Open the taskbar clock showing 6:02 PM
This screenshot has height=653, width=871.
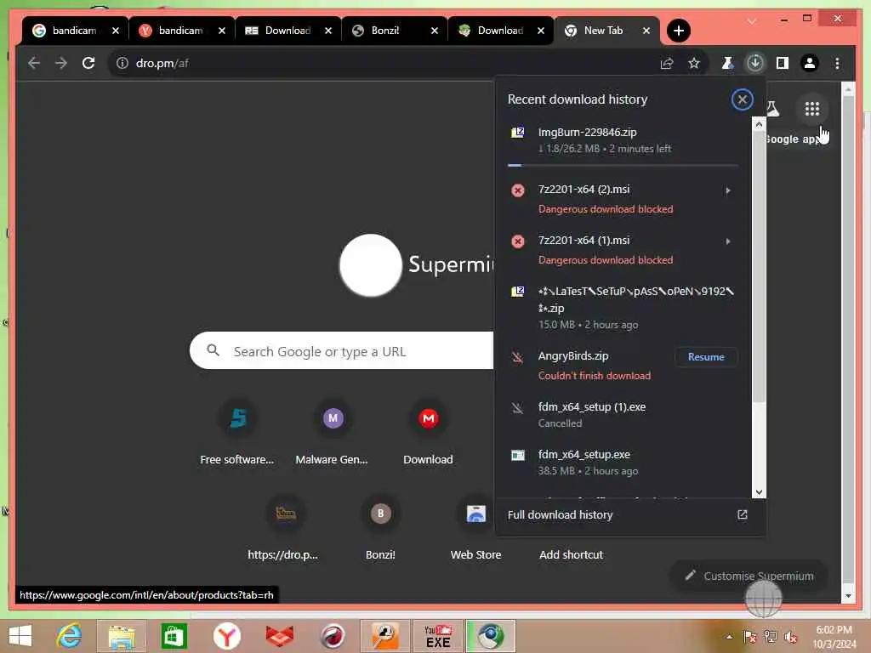click(x=834, y=637)
